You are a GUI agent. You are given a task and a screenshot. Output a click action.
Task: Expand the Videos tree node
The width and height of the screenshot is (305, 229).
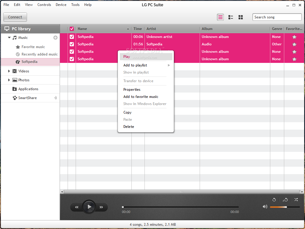pyautogui.click(x=9, y=71)
